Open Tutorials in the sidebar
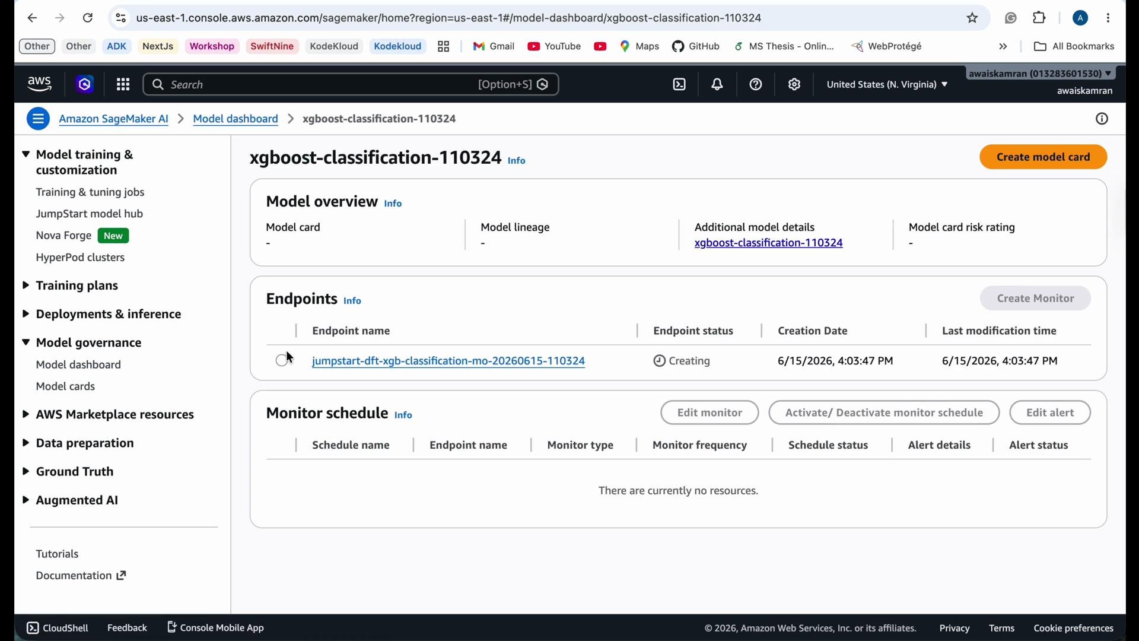The height and width of the screenshot is (641, 1139). 57,554
